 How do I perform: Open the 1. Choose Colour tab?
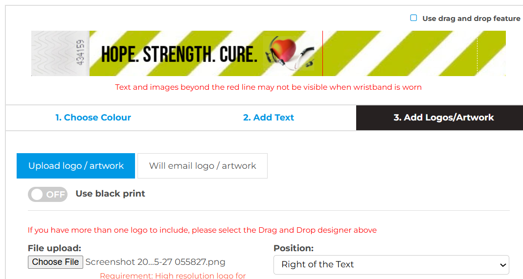(93, 118)
